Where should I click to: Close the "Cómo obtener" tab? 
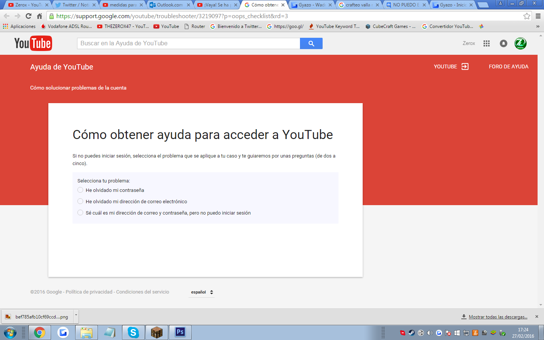pos(283,5)
